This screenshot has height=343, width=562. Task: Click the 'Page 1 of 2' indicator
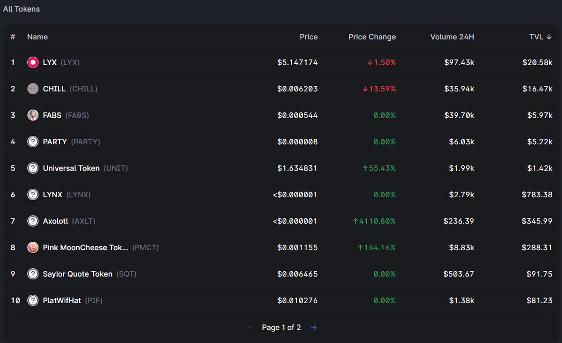[281, 328]
